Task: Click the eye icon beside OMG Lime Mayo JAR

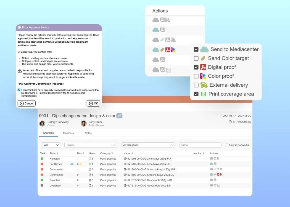Action: tap(125, 158)
